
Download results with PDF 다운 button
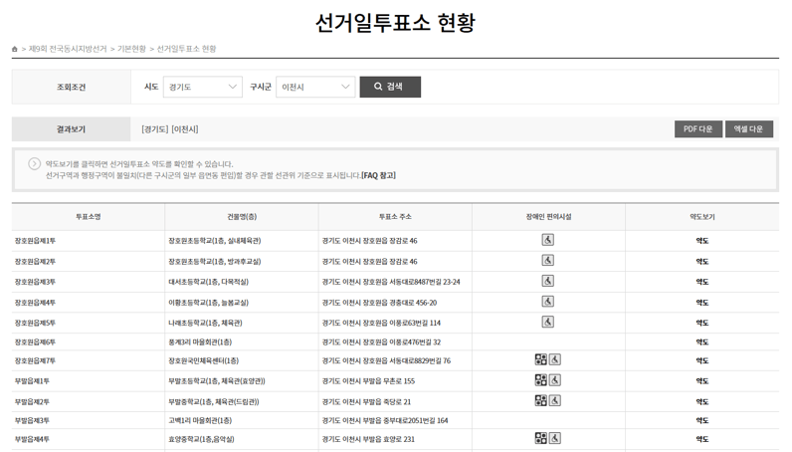698,128
